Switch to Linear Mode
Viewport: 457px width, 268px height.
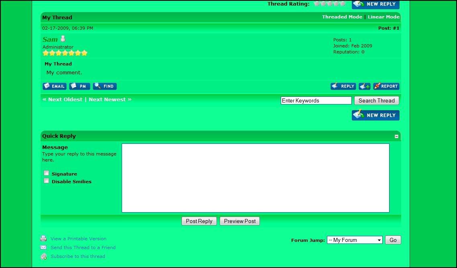[383, 17]
